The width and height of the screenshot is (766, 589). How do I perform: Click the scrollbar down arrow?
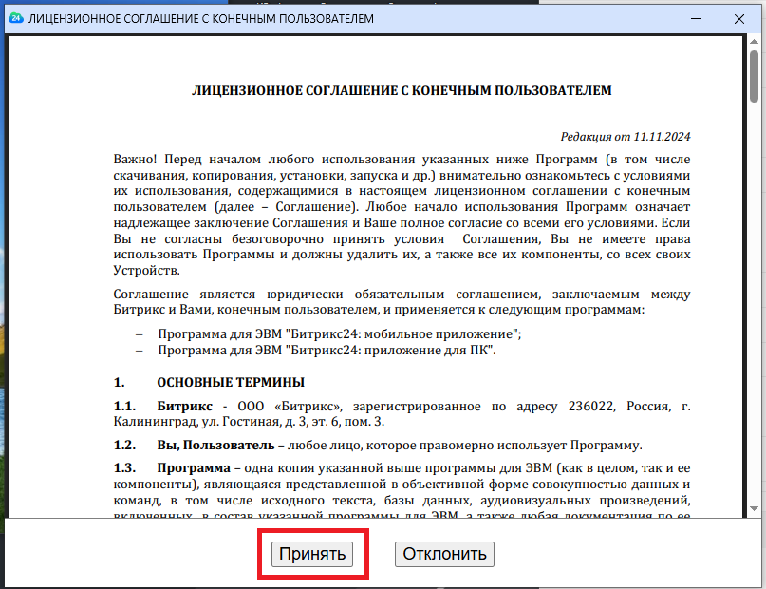tap(754, 508)
